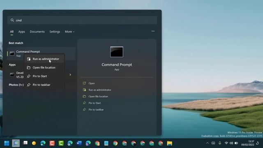Click the large Command Prompt preview icon

[117, 52]
